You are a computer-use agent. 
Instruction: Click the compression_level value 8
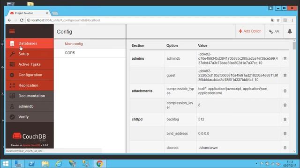199,105
